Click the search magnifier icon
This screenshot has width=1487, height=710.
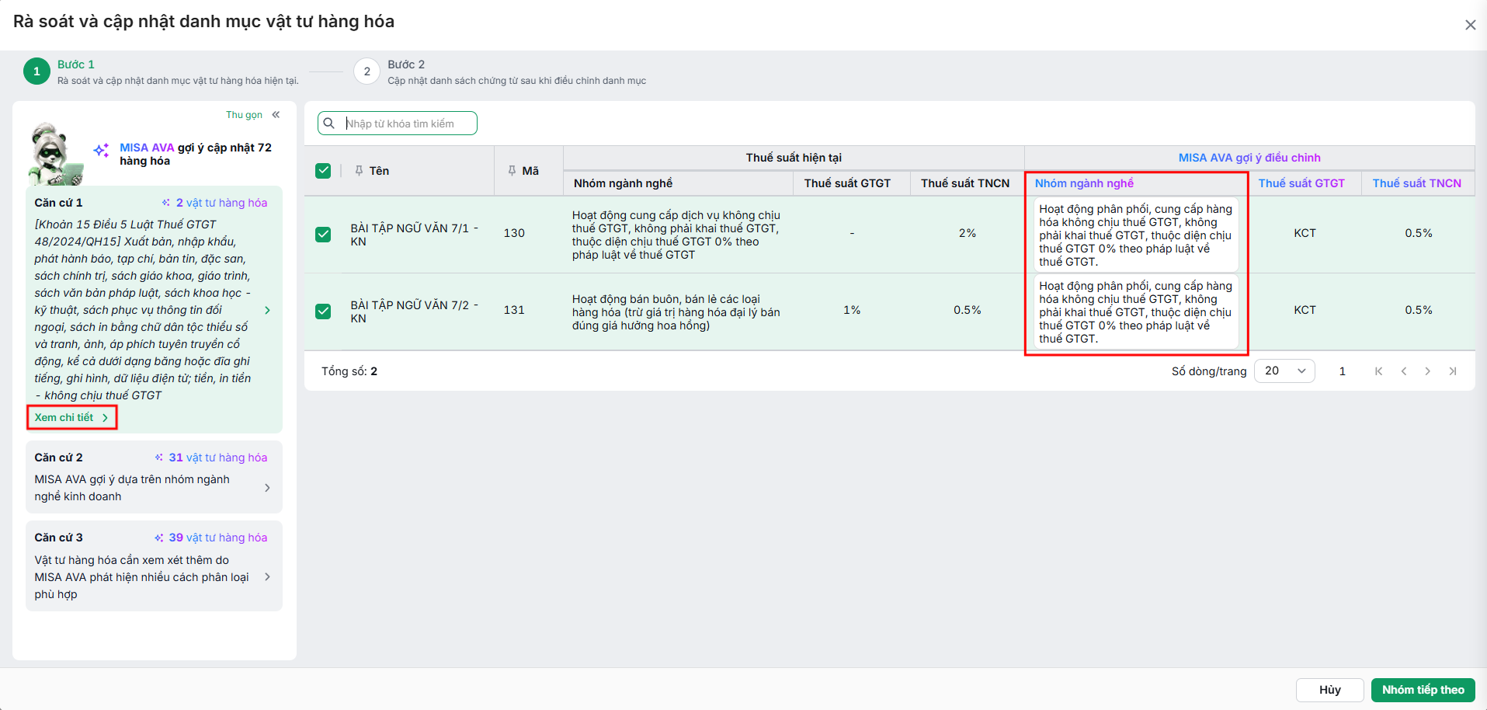coord(329,124)
